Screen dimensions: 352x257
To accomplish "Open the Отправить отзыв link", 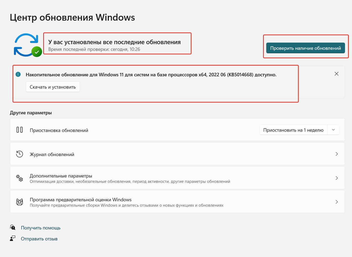I will point(39,239).
